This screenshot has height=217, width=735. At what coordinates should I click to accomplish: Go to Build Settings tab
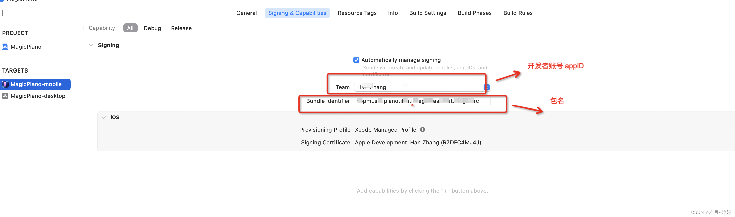tap(427, 13)
